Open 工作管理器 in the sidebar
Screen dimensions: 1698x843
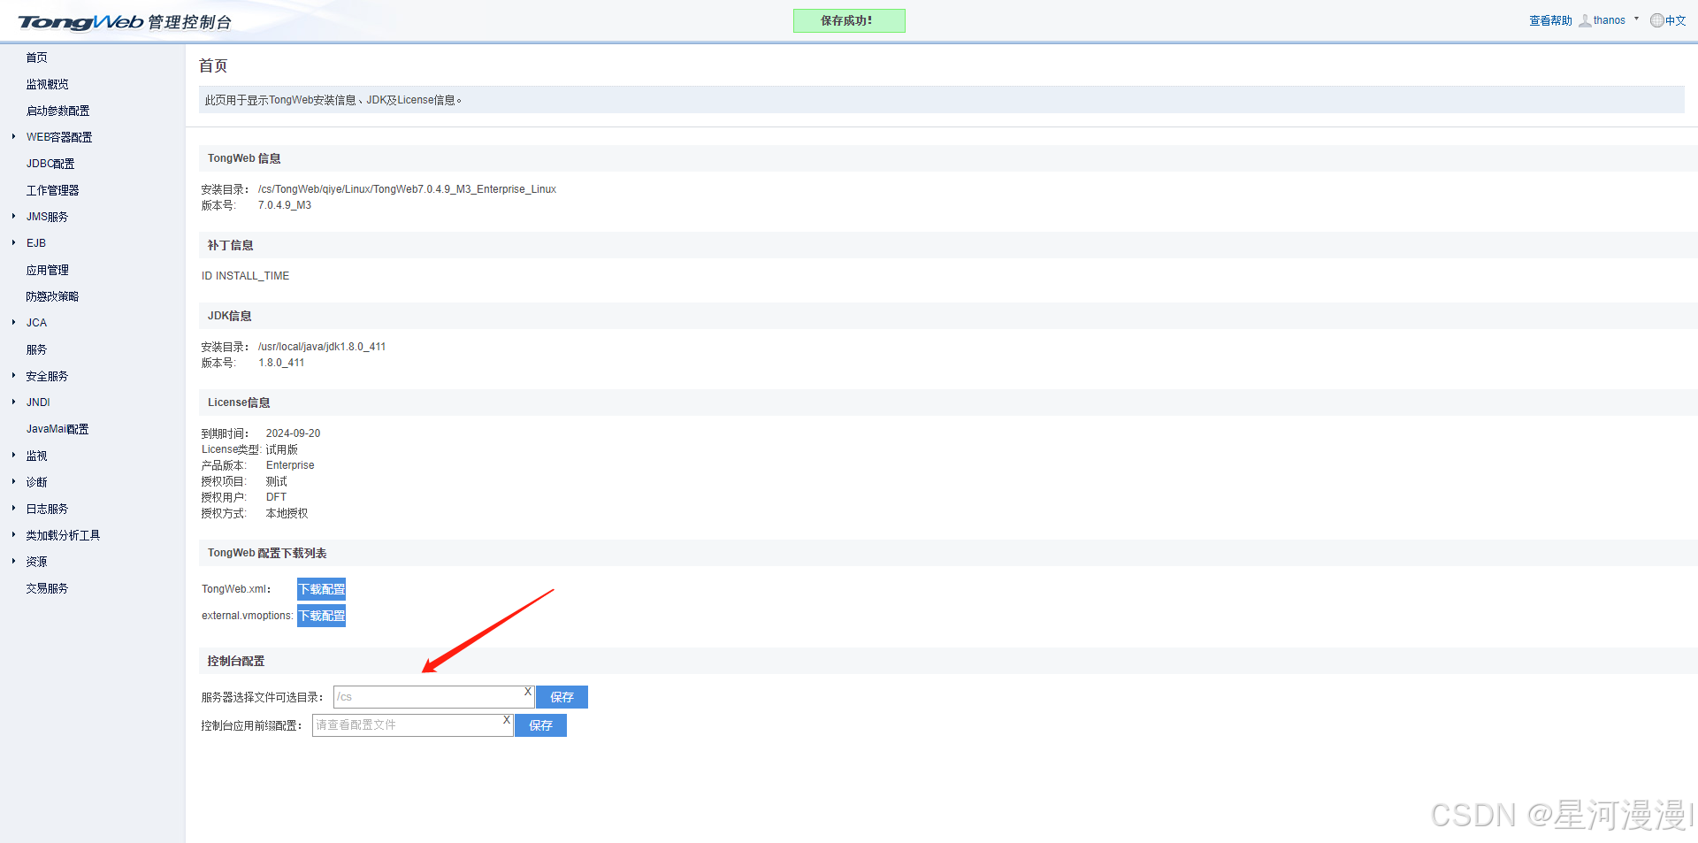[52, 190]
